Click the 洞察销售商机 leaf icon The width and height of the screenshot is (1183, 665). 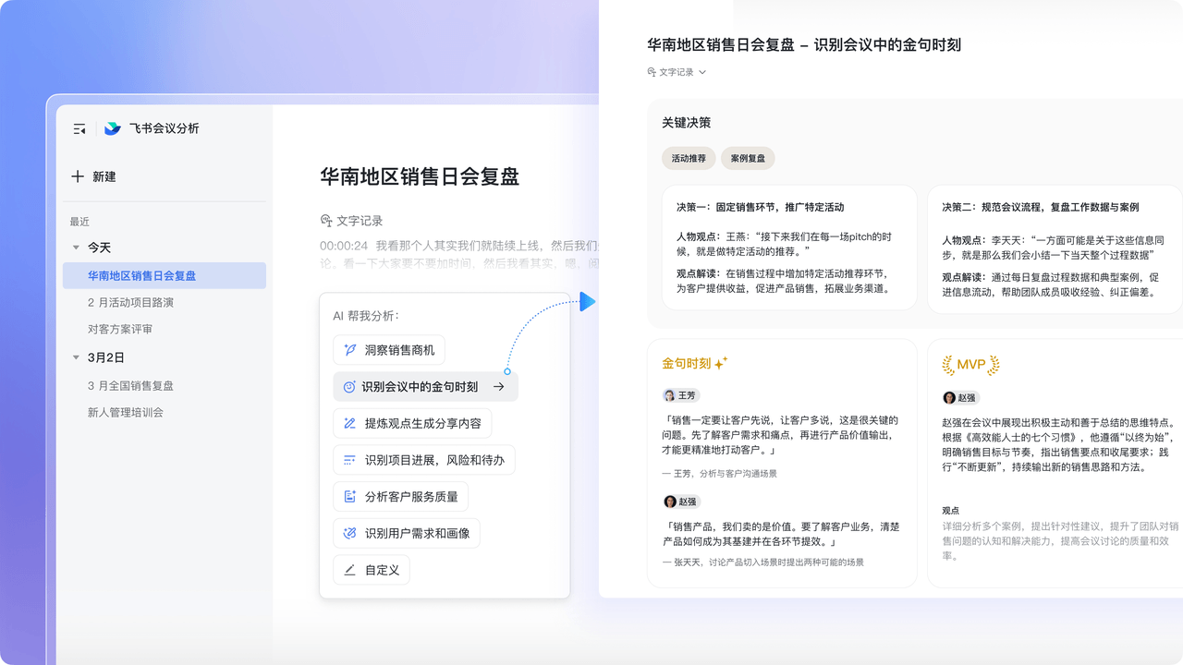(x=349, y=350)
